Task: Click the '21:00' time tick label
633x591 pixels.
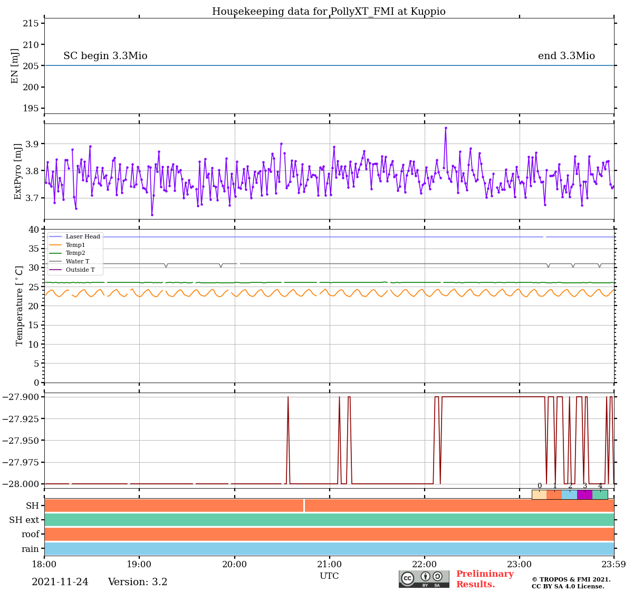Action: point(330,565)
